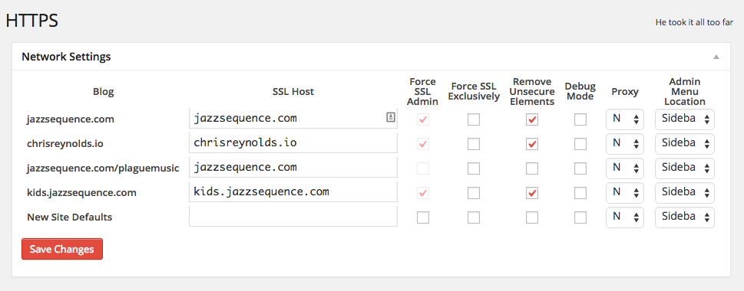This screenshot has height=291, width=744.
Task: Enable Force SSL Exclusively for jazzsequence.com
Action: [x=474, y=119]
